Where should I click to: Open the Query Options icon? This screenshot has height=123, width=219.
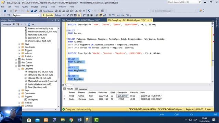point(75,15)
